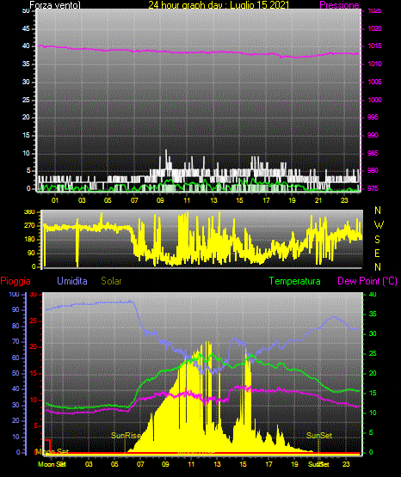
Task: Click "1020" on the pressure axis
Action: coord(374,28)
